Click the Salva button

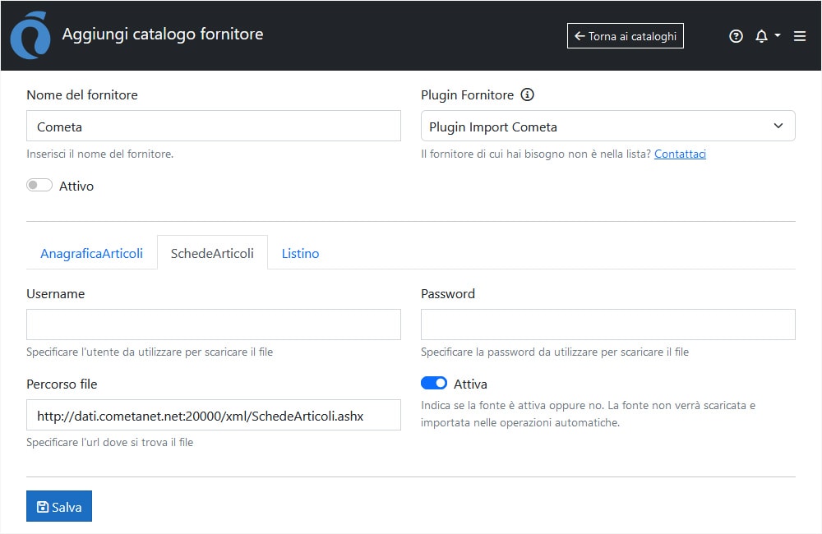click(x=59, y=507)
